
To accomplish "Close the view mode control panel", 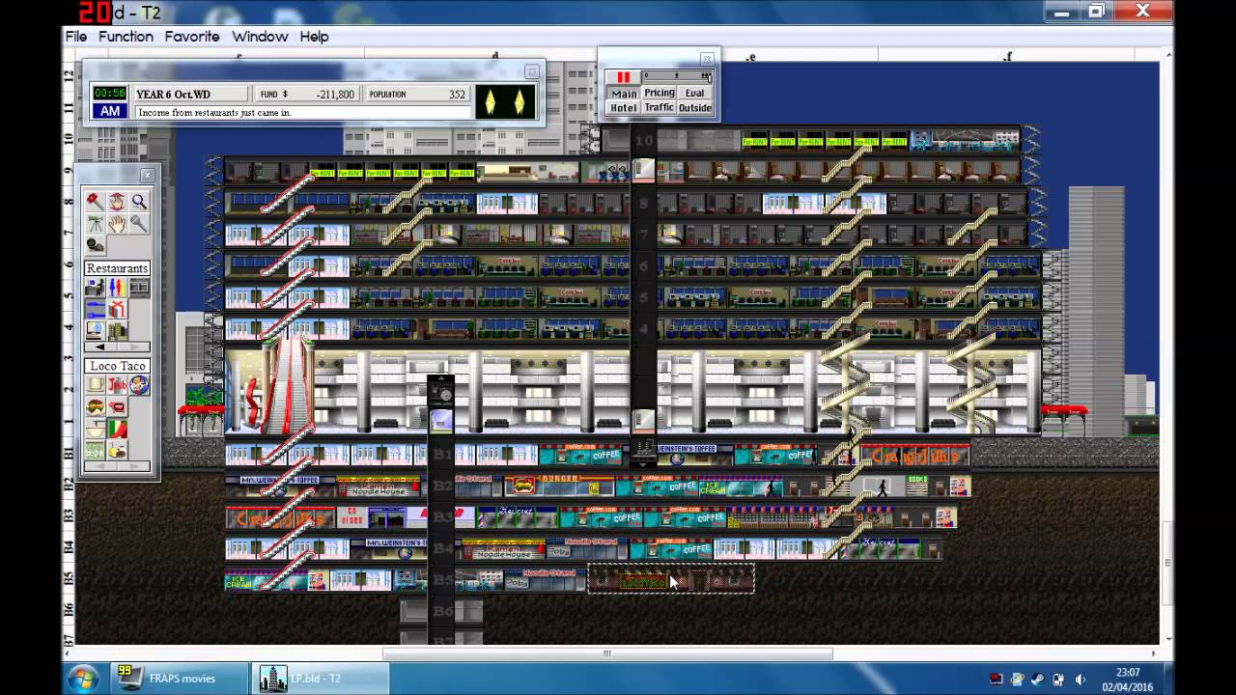I will point(707,59).
